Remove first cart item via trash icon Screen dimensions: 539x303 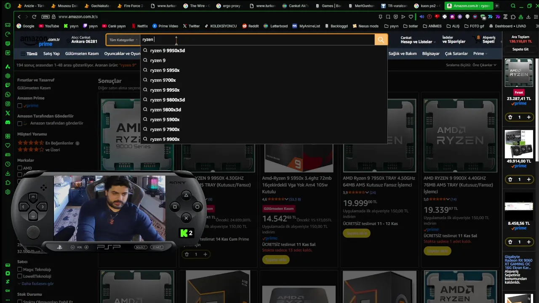(510, 117)
